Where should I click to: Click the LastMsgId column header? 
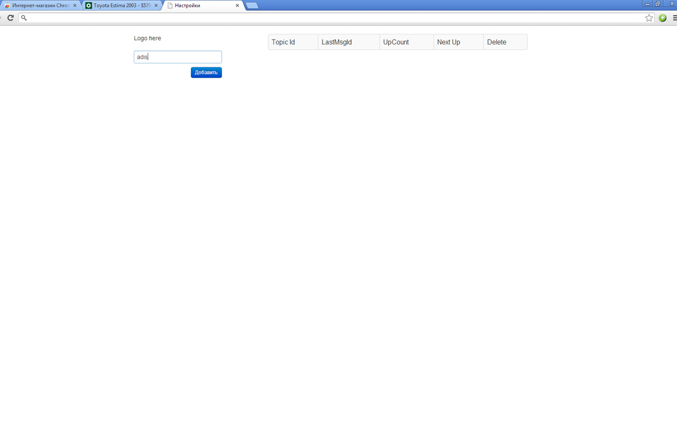[x=337, y=42]
